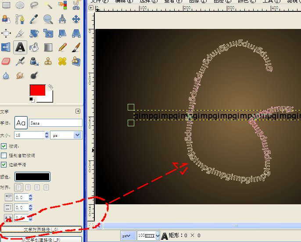Viewport: 301px width, 242px height.
Task: Select the Eraser tool
Action: (6, 61)
